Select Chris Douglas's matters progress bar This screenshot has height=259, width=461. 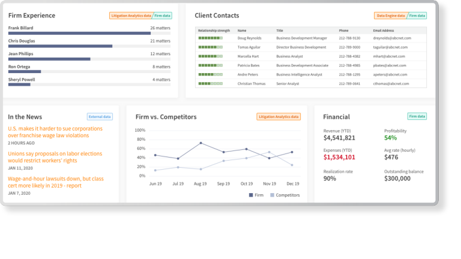[60, 46]
